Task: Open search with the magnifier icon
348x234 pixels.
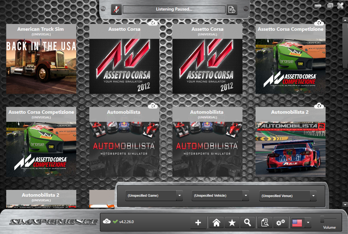Action: pos(248,223)
